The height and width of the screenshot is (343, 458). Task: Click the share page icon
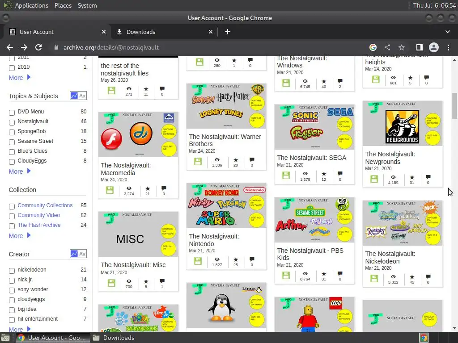(387, 47)
